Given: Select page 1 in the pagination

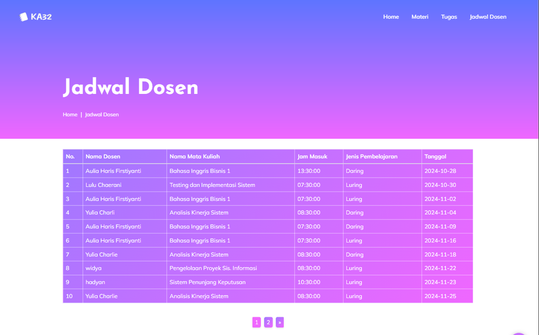Looking at the screenshot, I should coord(256,322).
